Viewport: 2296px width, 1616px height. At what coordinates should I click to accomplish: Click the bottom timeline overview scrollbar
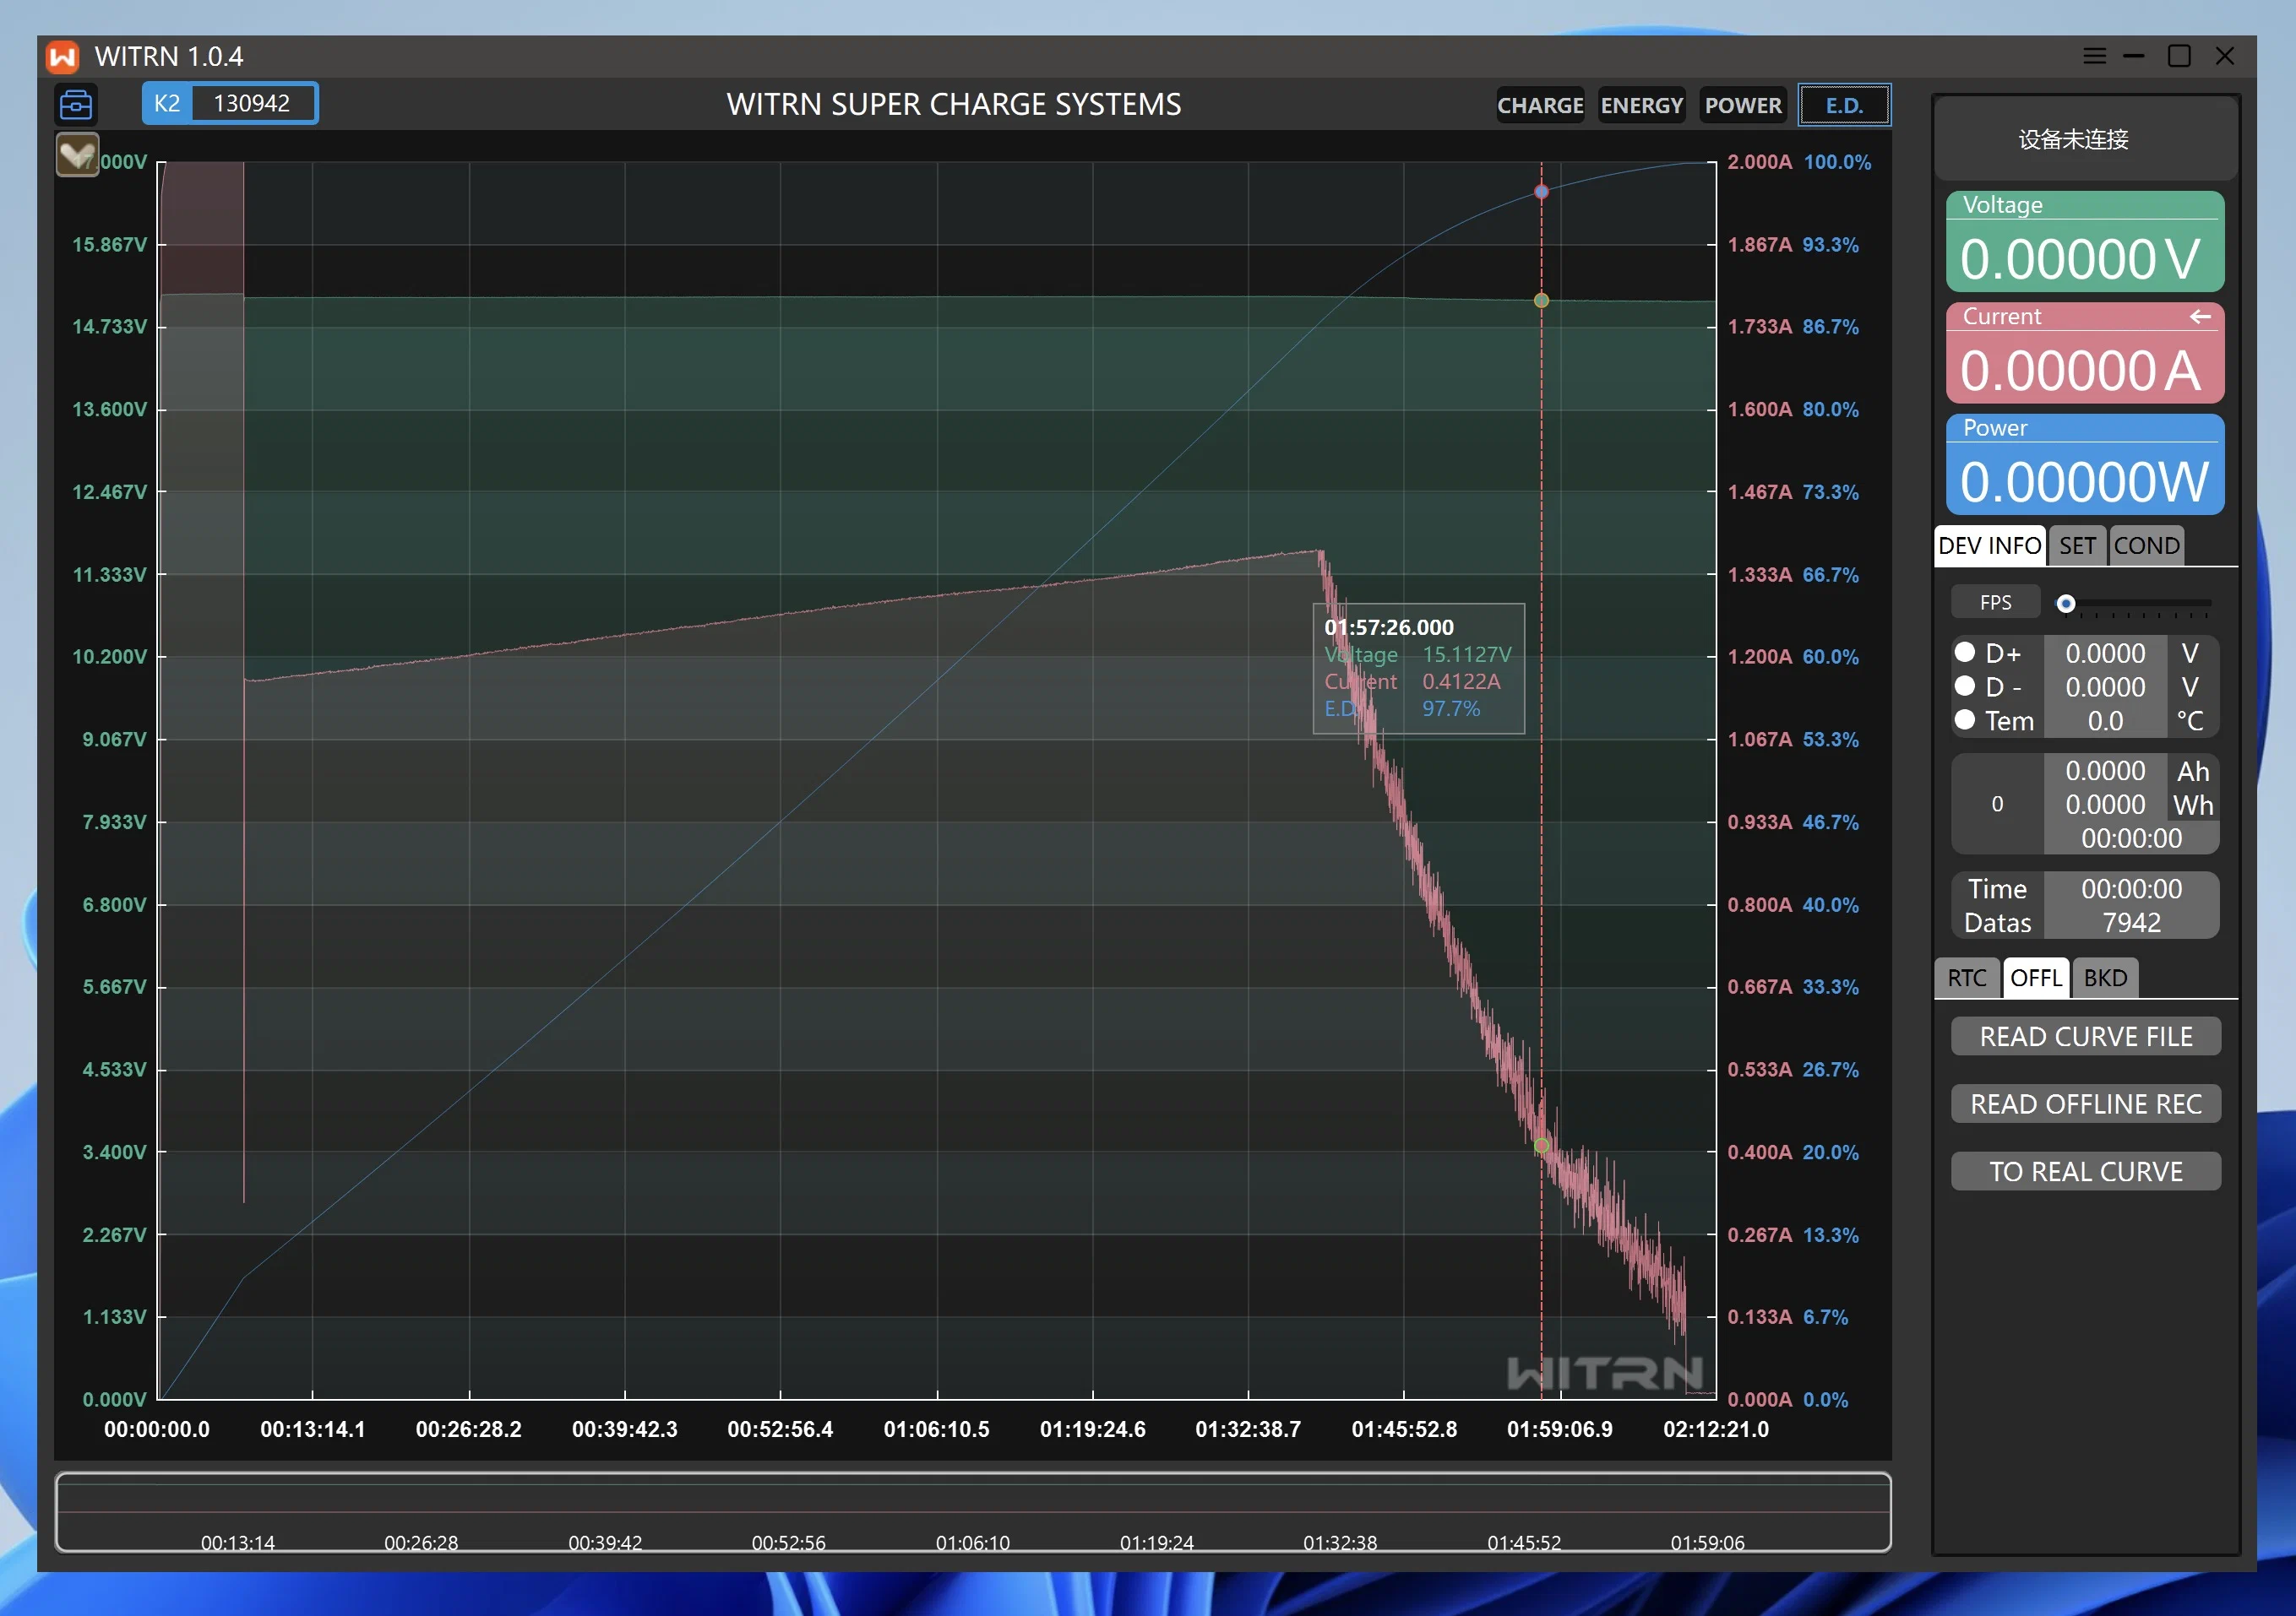(x=973, y=1512)
